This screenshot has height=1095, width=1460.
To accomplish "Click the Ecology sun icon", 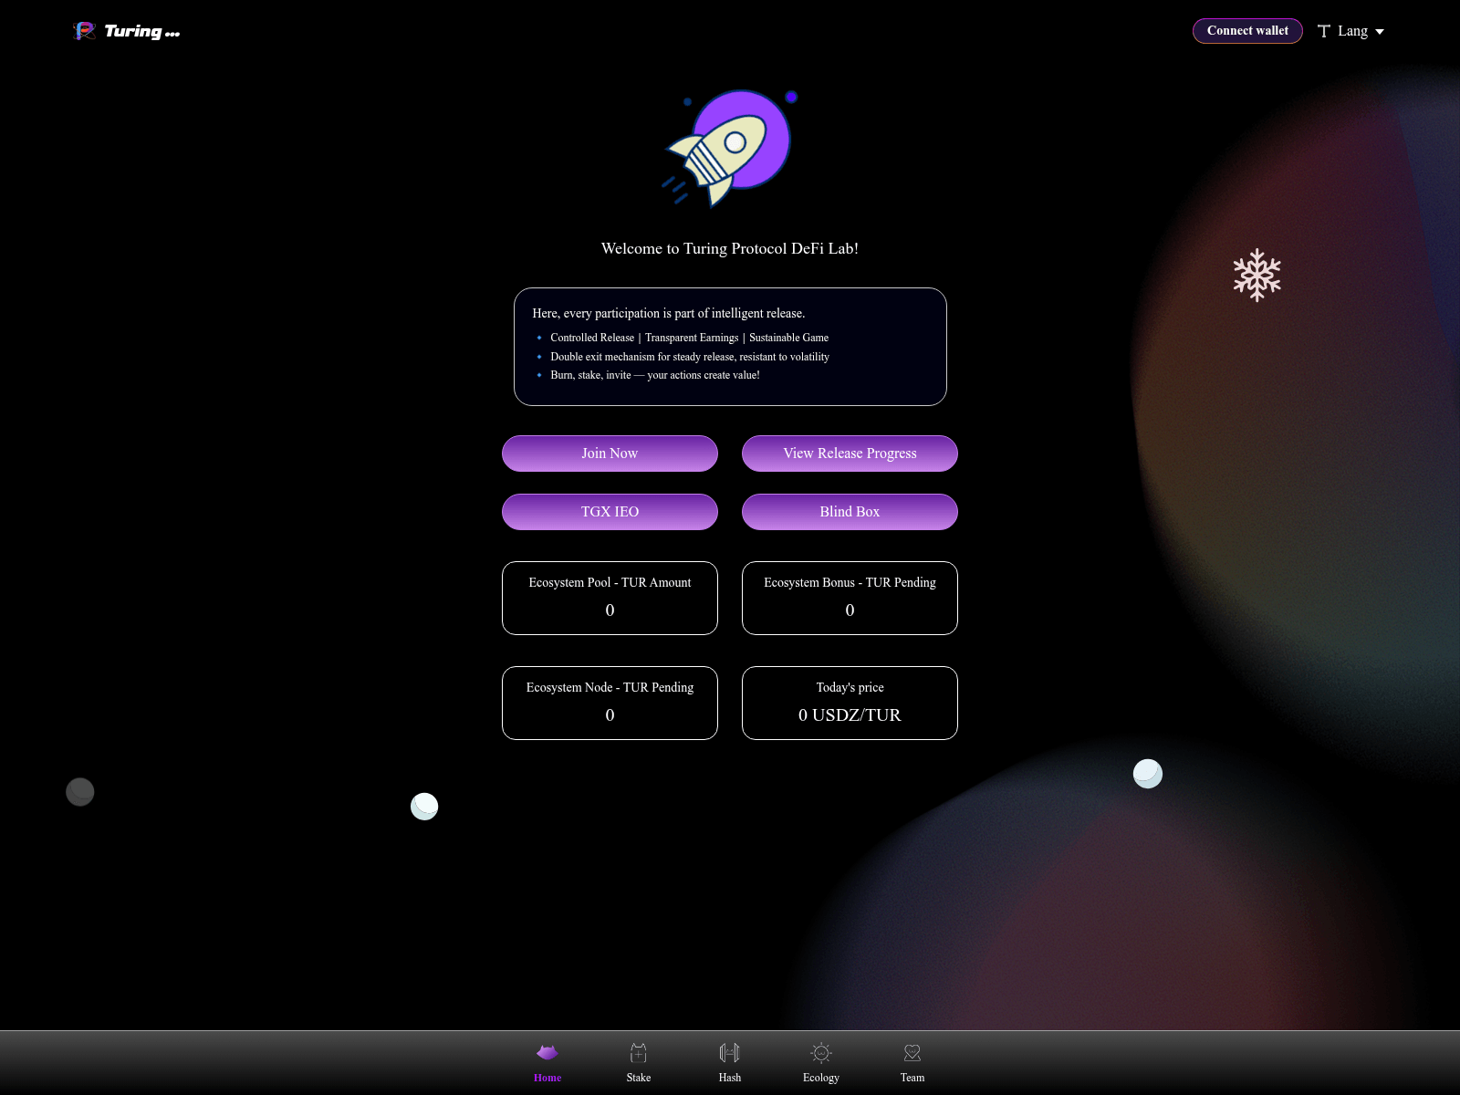I will 820,1052.
